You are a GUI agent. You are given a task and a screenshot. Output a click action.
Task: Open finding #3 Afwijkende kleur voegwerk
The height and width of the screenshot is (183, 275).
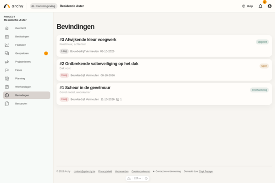(x=164, y=46)
